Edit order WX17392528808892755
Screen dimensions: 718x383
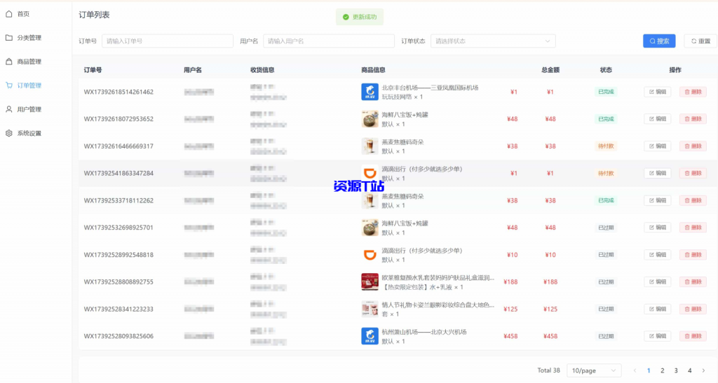(657, 282)
